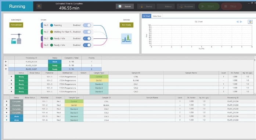Click the blue status dot of stream No.1

(x=51, y=25)
